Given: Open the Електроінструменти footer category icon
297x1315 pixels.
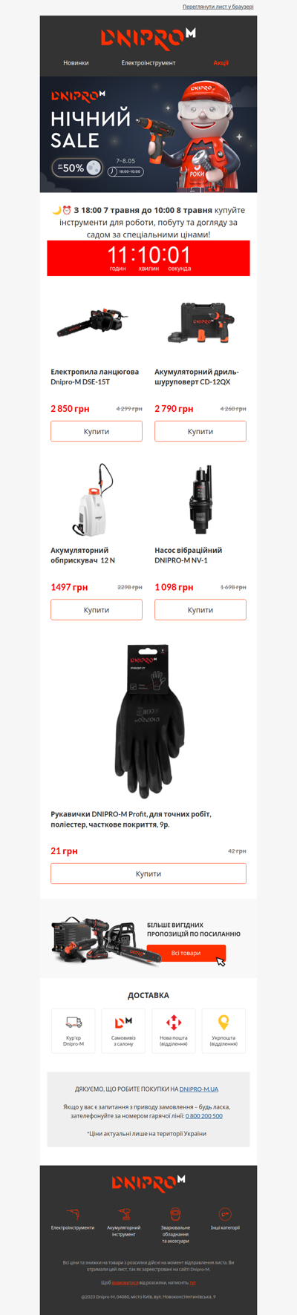Looking at the screenshot, I should (x=73, y=1214).
